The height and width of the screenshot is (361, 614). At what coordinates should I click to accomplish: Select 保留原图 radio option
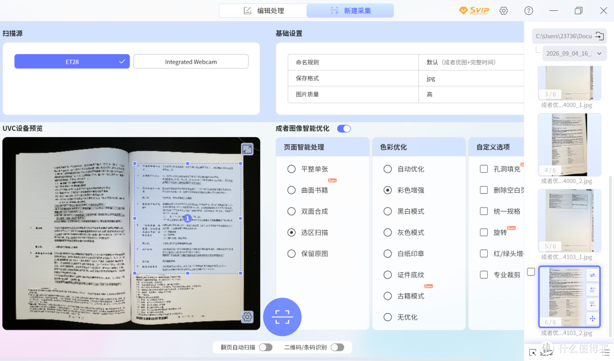291,254
